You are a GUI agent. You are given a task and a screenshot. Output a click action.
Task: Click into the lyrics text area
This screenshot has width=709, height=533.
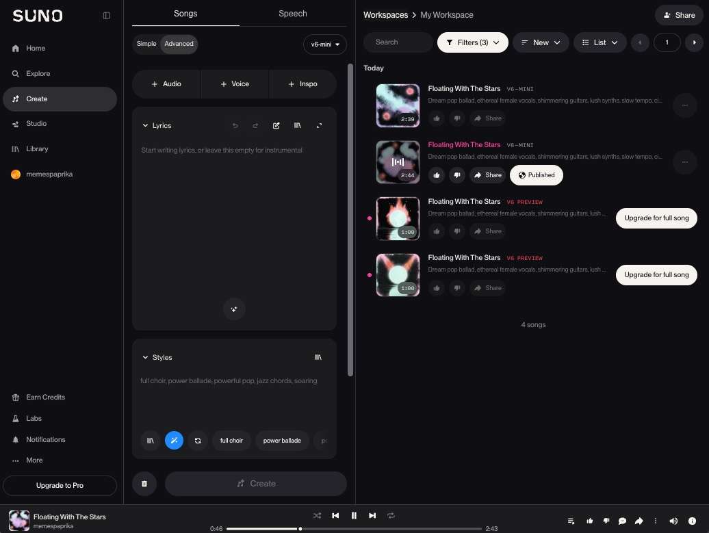click(234, 217)
